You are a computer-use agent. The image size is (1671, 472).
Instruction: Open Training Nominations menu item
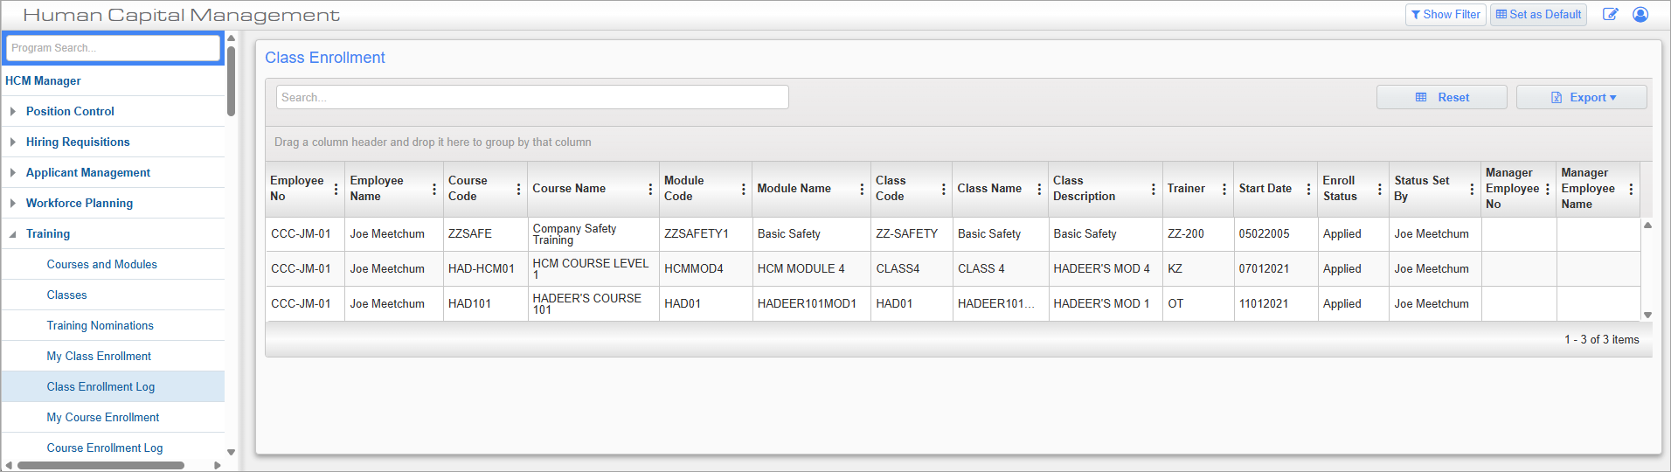101,325
